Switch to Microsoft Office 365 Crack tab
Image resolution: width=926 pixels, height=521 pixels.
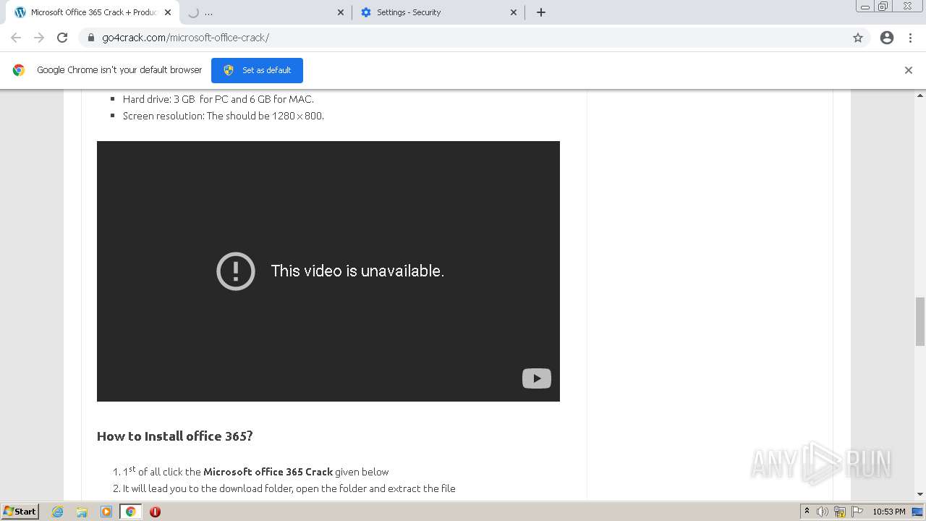[x=93, y=12]
